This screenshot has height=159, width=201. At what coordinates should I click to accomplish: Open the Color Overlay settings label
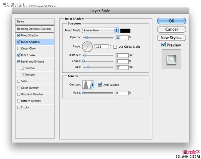[30, 88]
